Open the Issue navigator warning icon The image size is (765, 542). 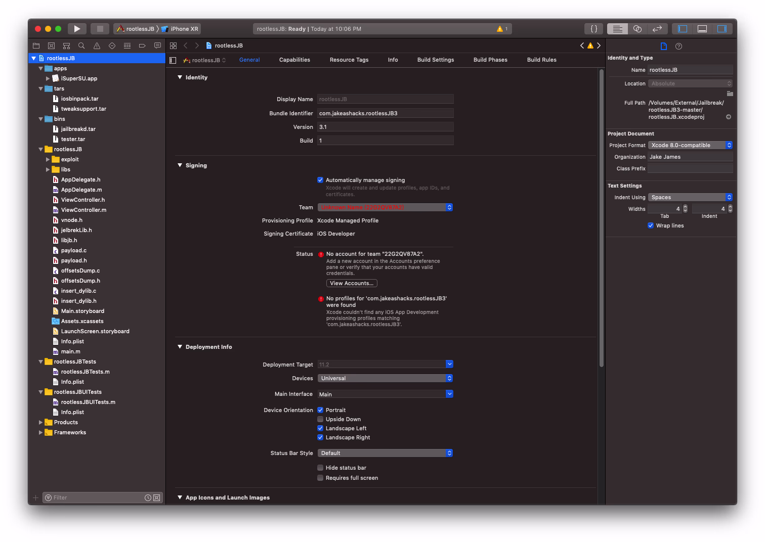(x=97, y=46)
